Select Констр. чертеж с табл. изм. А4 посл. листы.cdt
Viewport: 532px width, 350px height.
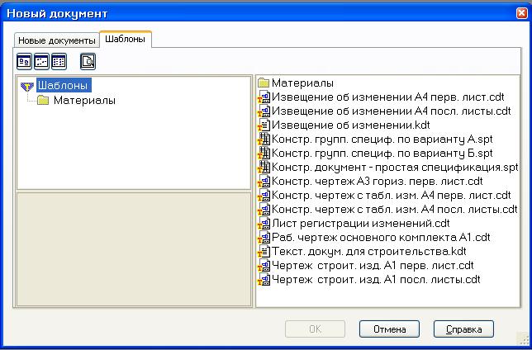395,210
